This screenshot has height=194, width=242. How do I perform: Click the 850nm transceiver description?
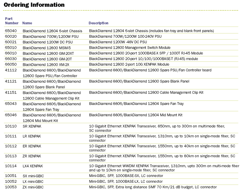point(157,128)
